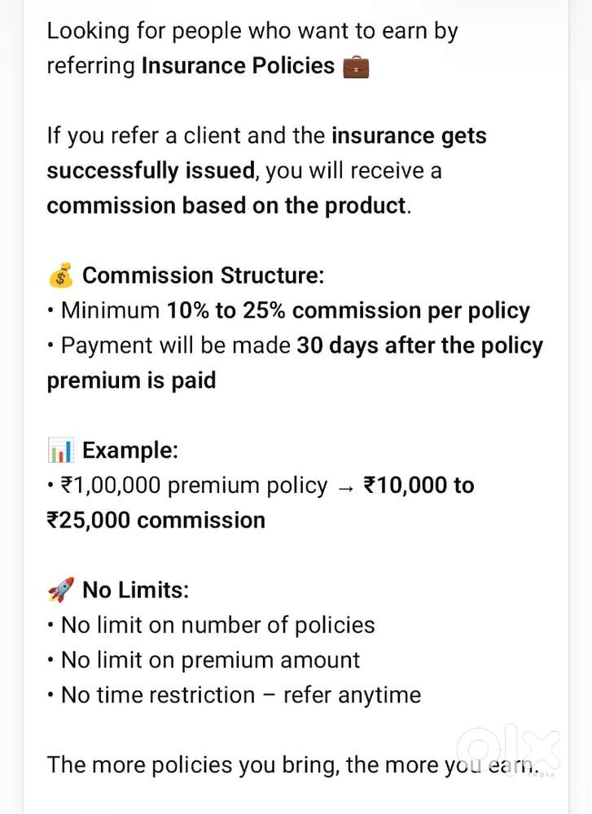Click the No time restriction refer anytime line
Screen dimensions: 592x814
tap(241, 695)
